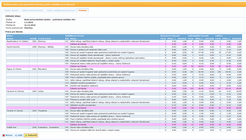
Task: Click birth year 1991
Action: (34, 41)
